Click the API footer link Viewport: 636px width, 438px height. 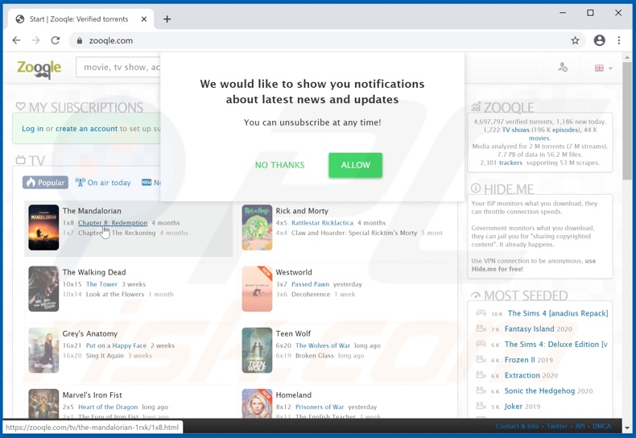pyautogui.click(x=580, y=426)
